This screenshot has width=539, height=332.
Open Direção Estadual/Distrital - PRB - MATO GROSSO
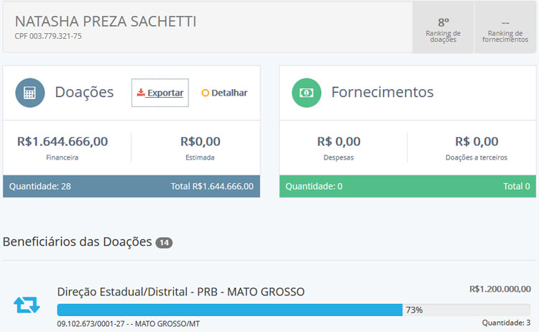[x=180, y=292]
